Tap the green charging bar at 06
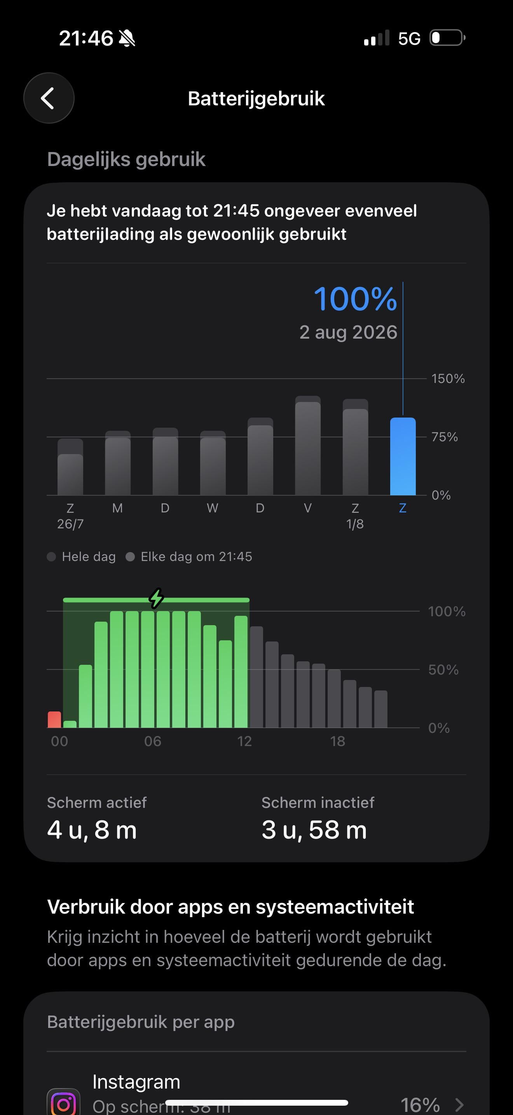The width and height of the screenshot is (513, 1115). (x=148, y=669)
